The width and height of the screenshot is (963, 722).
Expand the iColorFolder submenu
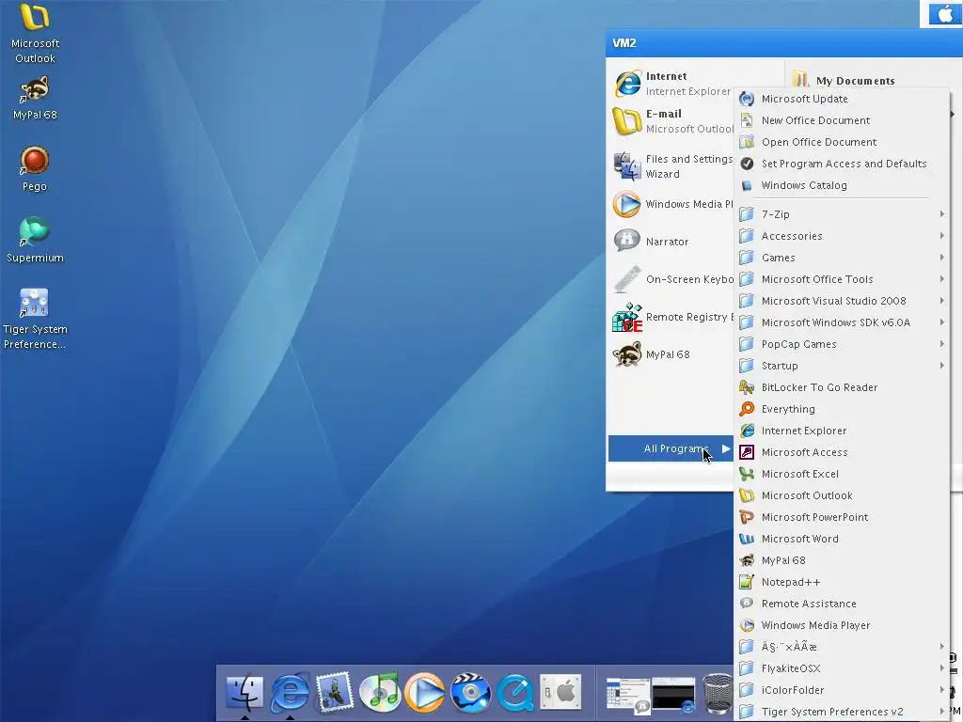click(842, 689)
